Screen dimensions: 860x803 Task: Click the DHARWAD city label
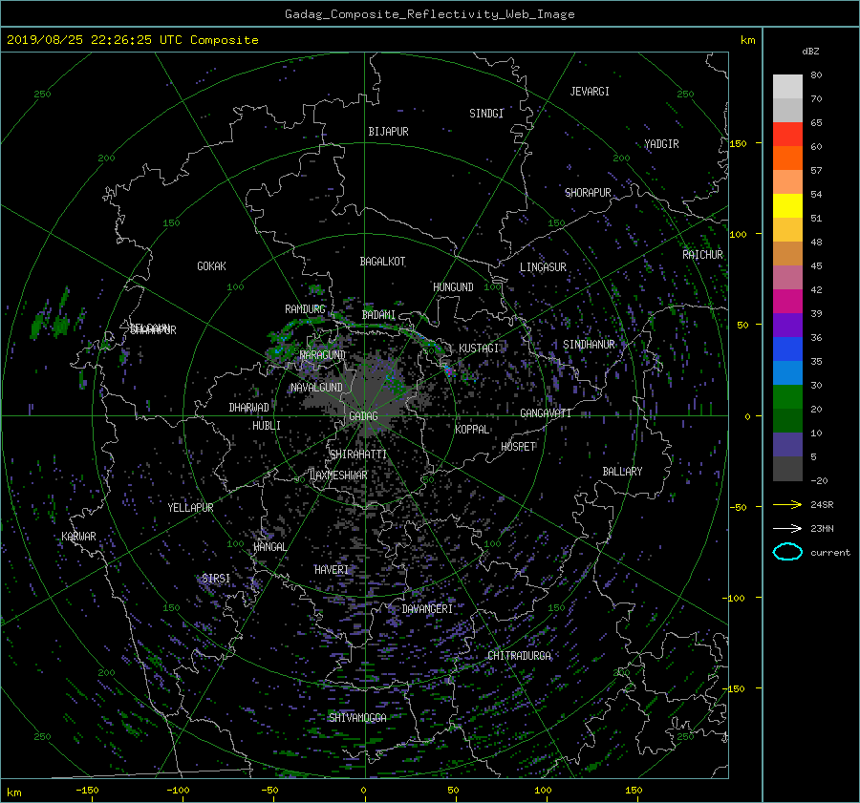click(249, 408)
